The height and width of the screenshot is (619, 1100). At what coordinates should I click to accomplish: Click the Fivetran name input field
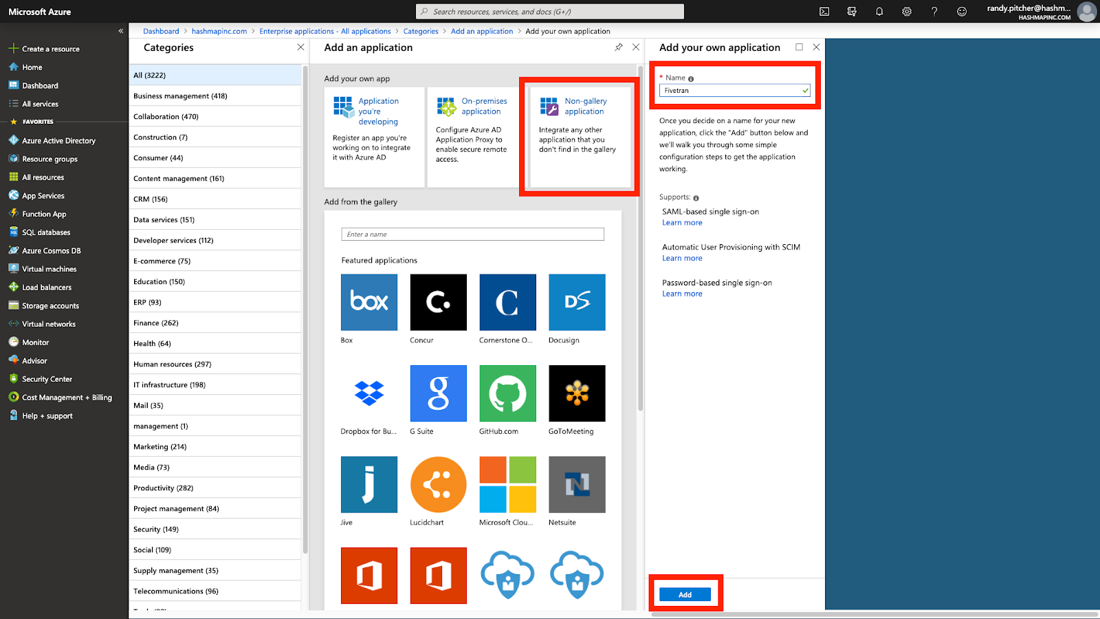click(735, 90)
